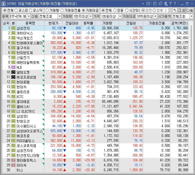
Task: Click the duplicate window icon in title bar
Action: point(160,4)
